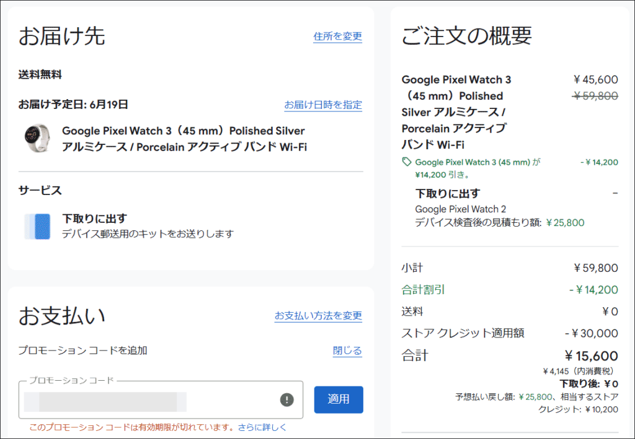Click the blue trade-in kit icon

[x=37, y=227]
